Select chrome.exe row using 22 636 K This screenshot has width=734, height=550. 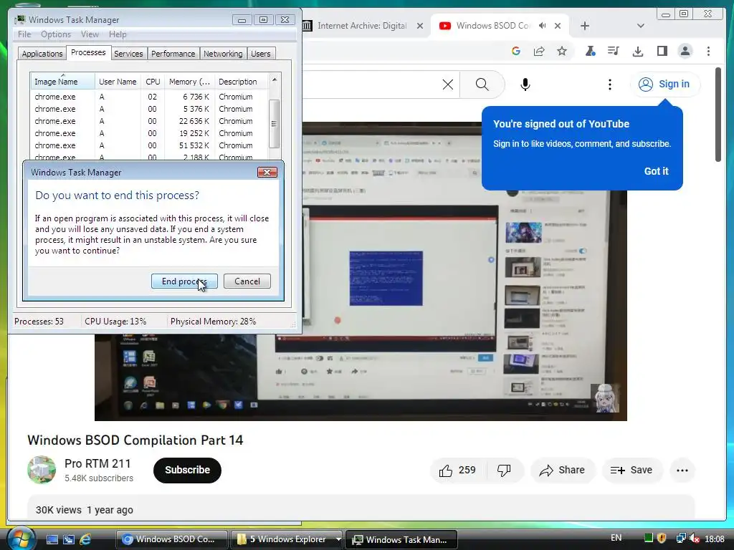[149, 121]
